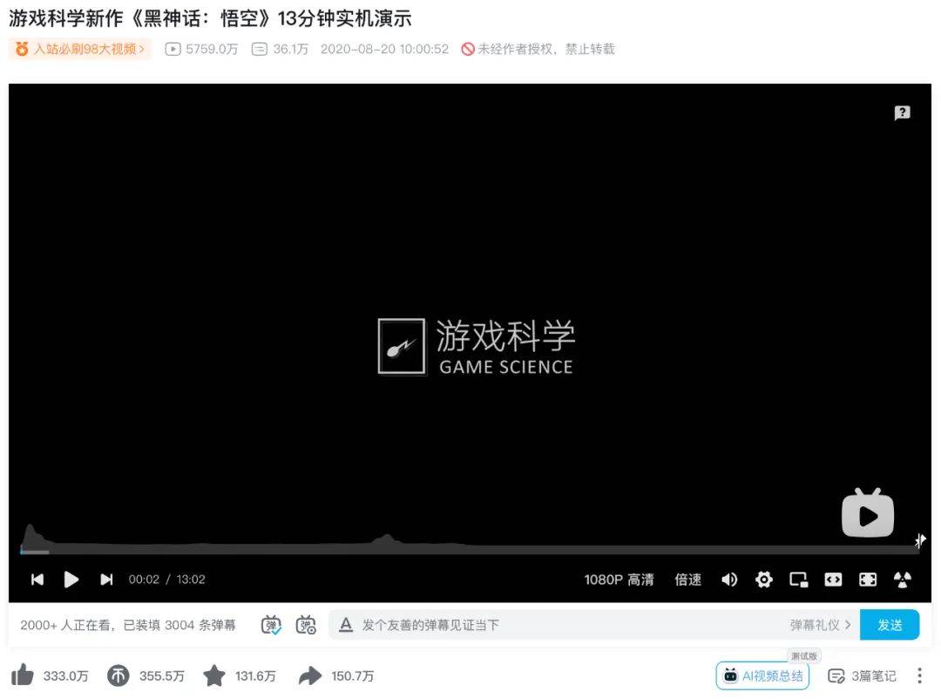
Task: Enable picture-in-picture mode
Action: click(798, 580)
